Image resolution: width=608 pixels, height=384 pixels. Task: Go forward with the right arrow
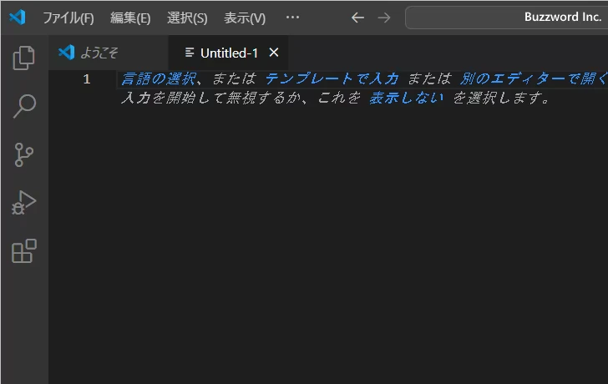[x=384, y=18]
